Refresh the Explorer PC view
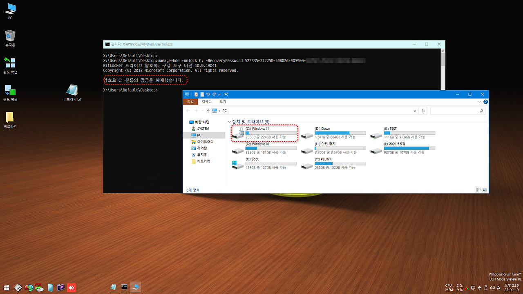 [x=423, y=111]
